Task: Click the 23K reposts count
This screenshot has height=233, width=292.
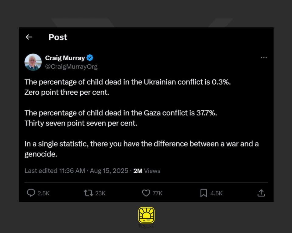Action: 100,193
